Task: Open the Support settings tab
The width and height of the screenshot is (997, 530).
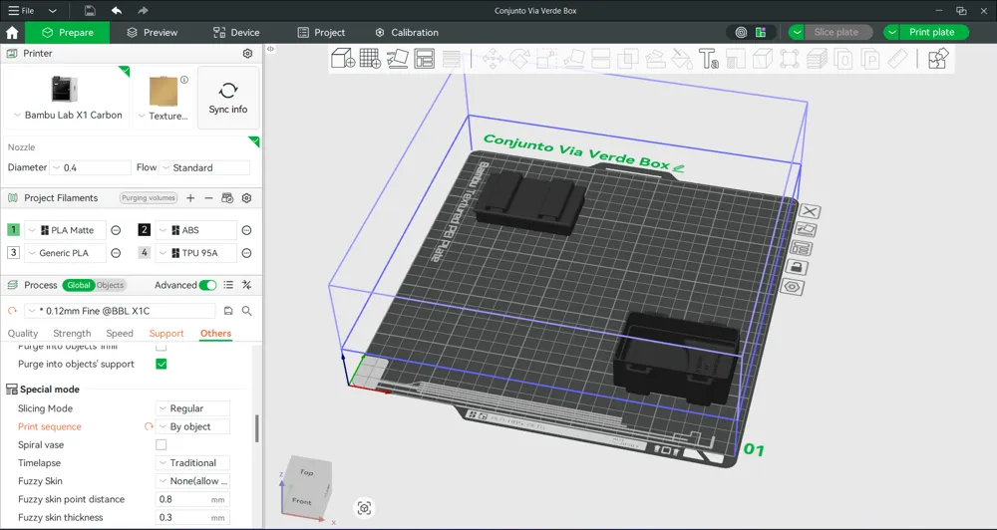Action: [x=166, y=334]
